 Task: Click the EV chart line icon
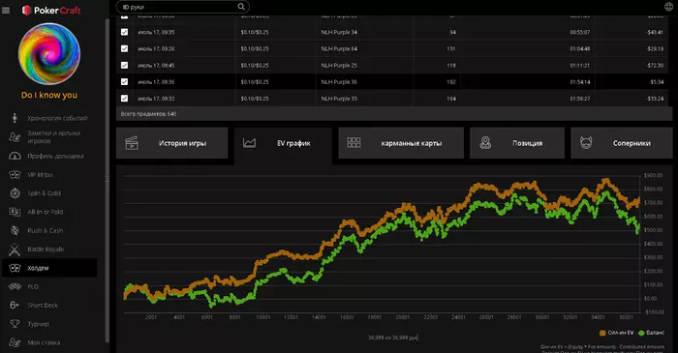[x=249, y=143]
